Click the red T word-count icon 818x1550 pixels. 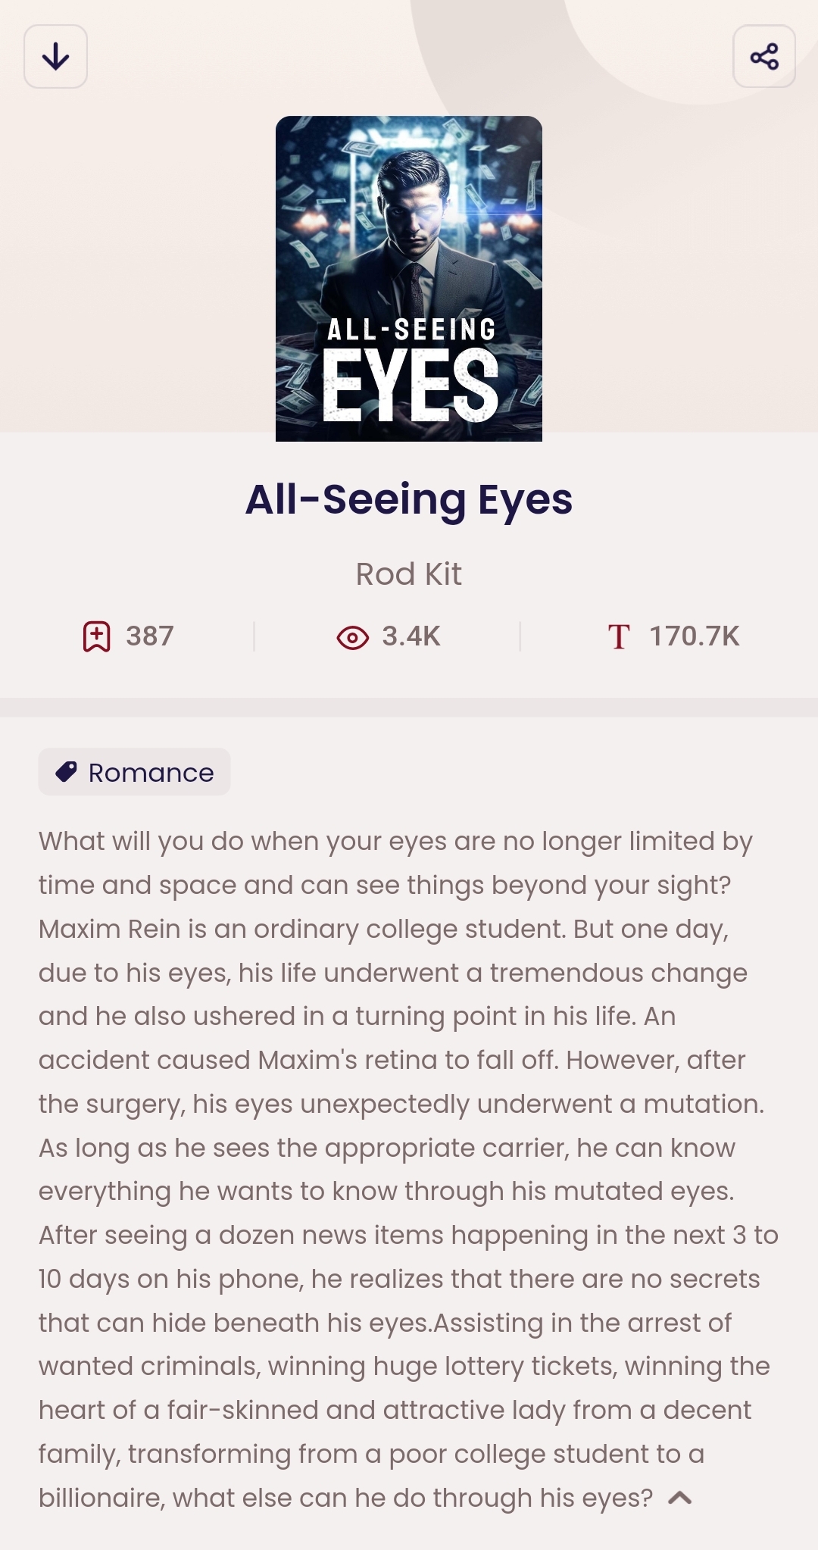click(619, 637)
